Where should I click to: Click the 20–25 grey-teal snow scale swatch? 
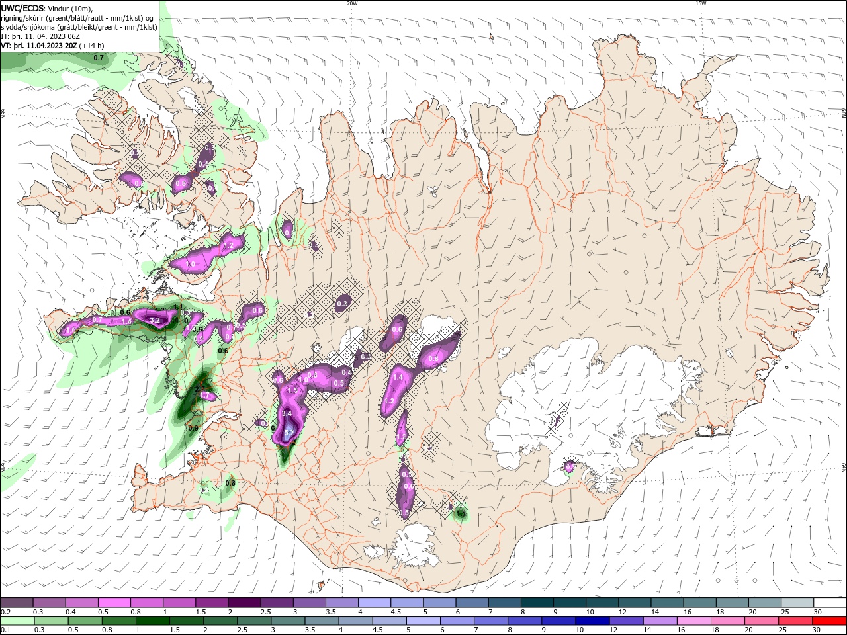pyautogui.click(x=764, y=603)
